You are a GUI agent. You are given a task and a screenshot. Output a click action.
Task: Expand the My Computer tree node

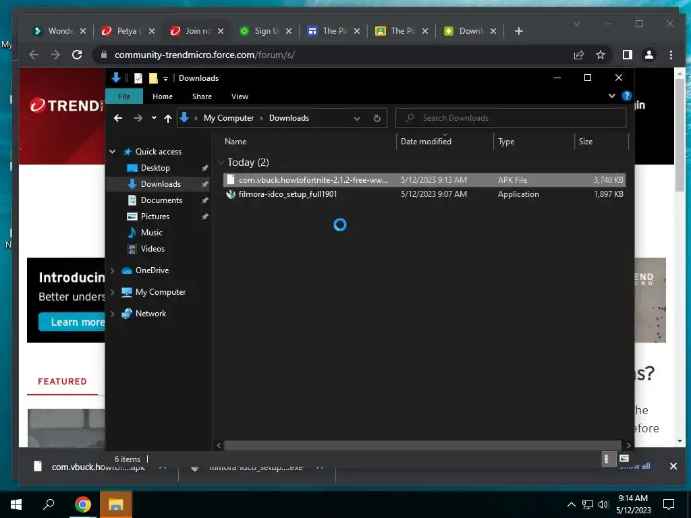click(x=113, y=292)
